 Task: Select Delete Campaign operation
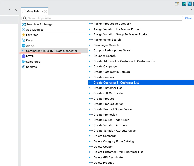[105, 136]
